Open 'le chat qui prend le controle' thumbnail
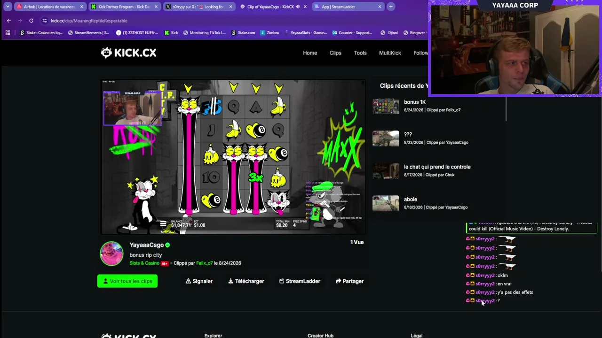Image resolution: width=602 pixels, height=338 pixels. tap(386, 171)
